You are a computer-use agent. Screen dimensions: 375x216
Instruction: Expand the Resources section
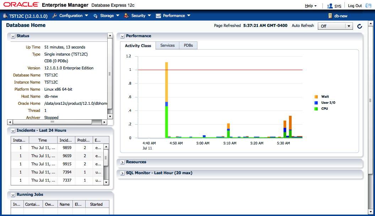[x=123, y=162]
